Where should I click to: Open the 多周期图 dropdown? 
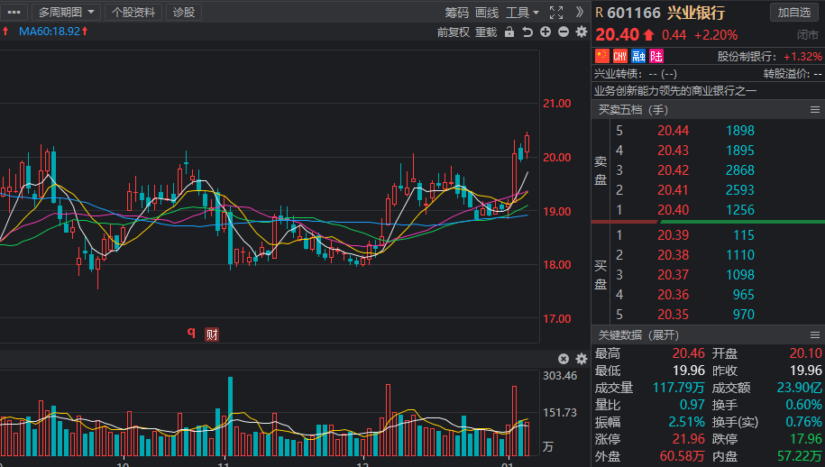pyautogui.click(x=66, y=12)
